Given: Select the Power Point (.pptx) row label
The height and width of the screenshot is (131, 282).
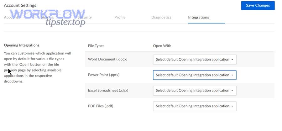Looking at the screenshot, I should [104, 75].
